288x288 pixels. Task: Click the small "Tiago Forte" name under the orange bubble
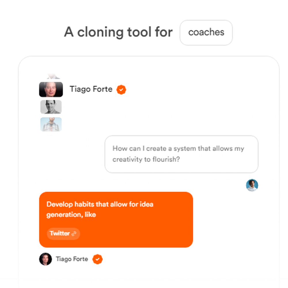tap(72, 259)
